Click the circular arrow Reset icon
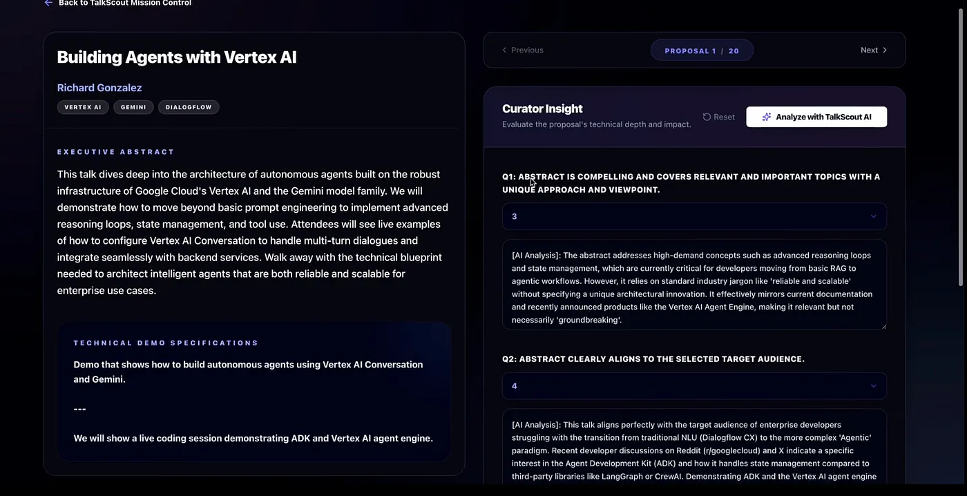 (x=707, y=117)
